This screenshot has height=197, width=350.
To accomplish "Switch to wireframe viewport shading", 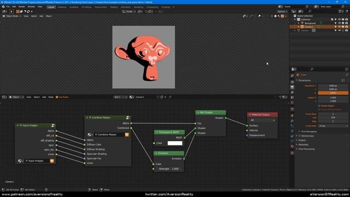I will pos(272,16).
